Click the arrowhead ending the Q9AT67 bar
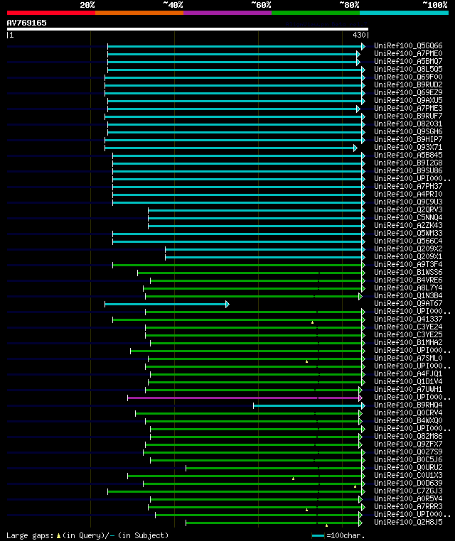The height and width of the screenshot is (541, 455). coord(227,305)
